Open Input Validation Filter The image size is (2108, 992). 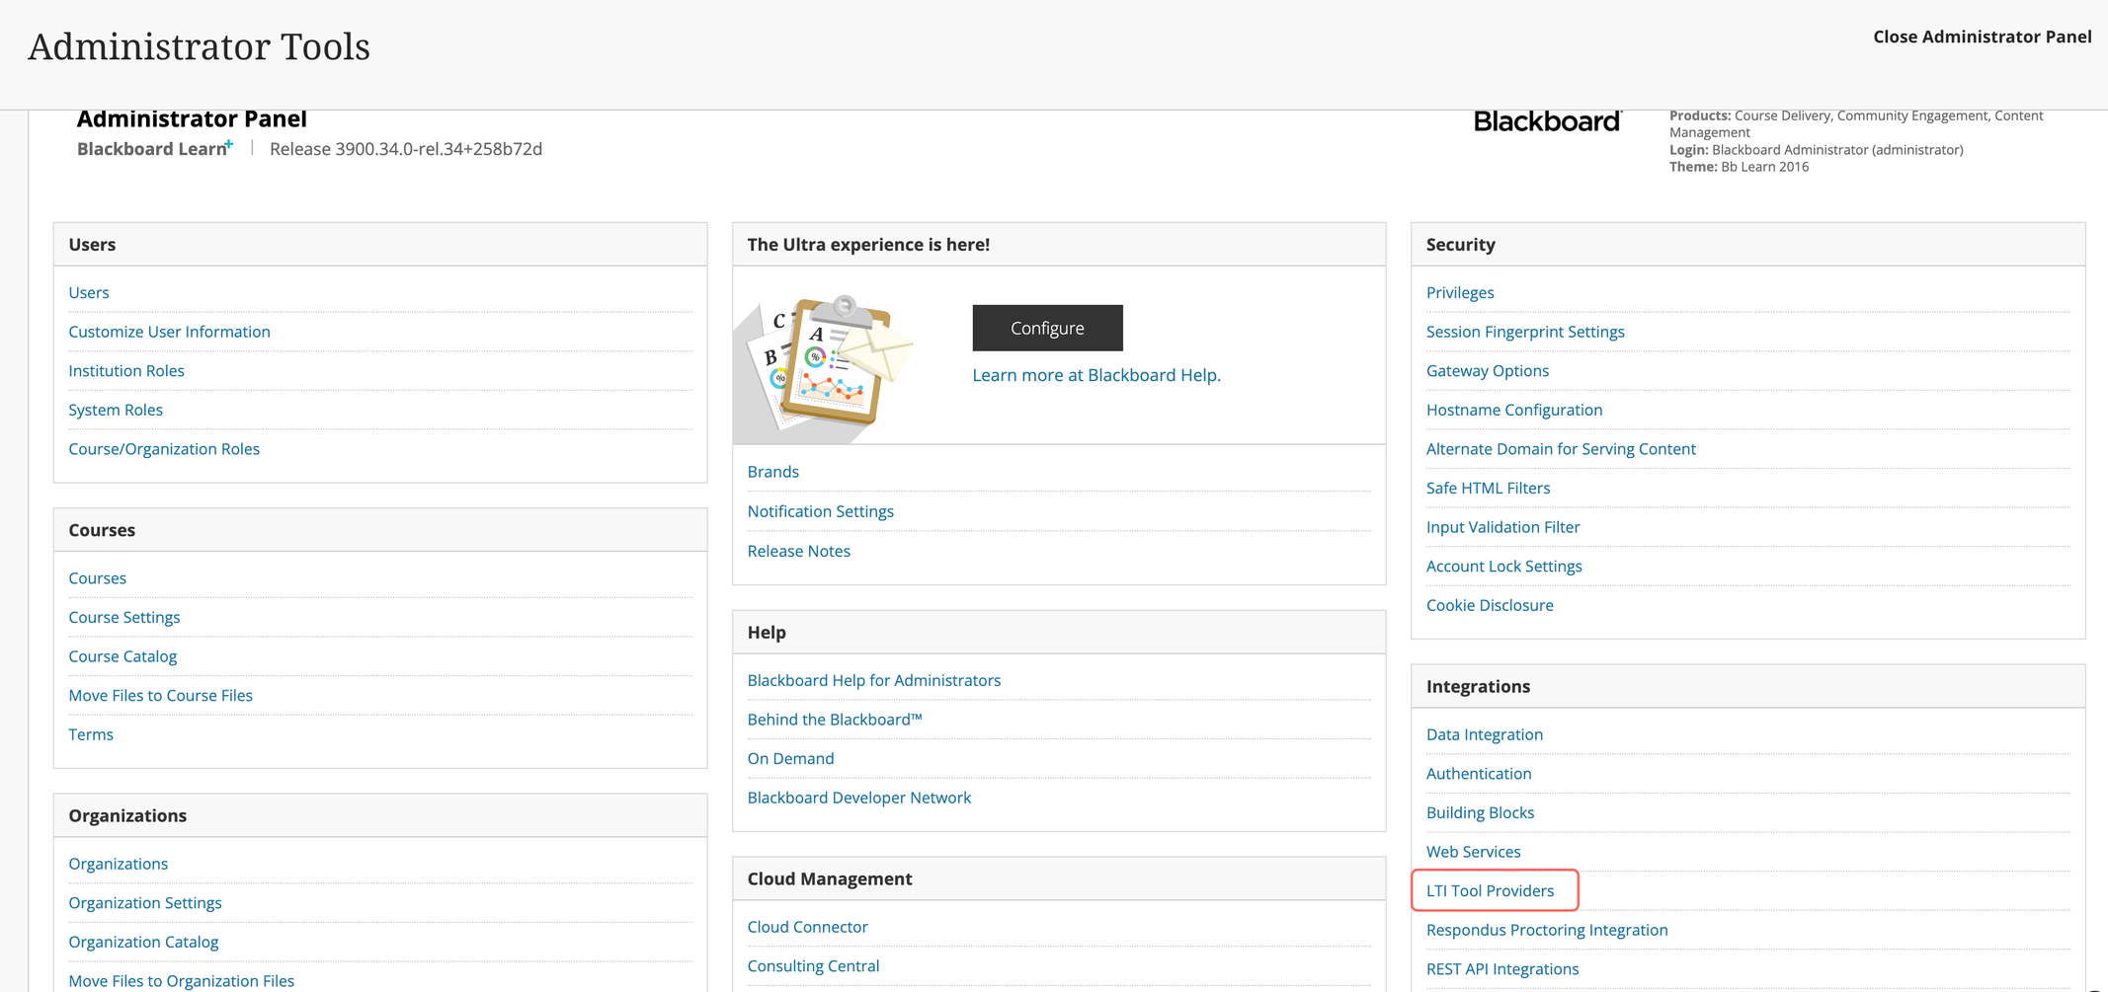[x=1503, y=527]
